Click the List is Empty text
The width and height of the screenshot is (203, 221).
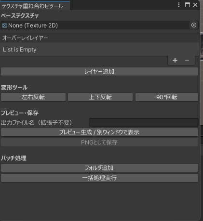(x=20, y=50)
